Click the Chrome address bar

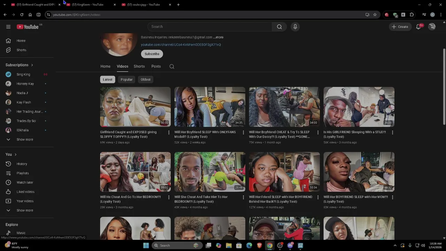click(x=206, y=15)
